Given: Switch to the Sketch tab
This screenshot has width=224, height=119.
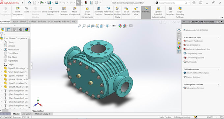Looking at the screenshot, I should pos(23,22).
